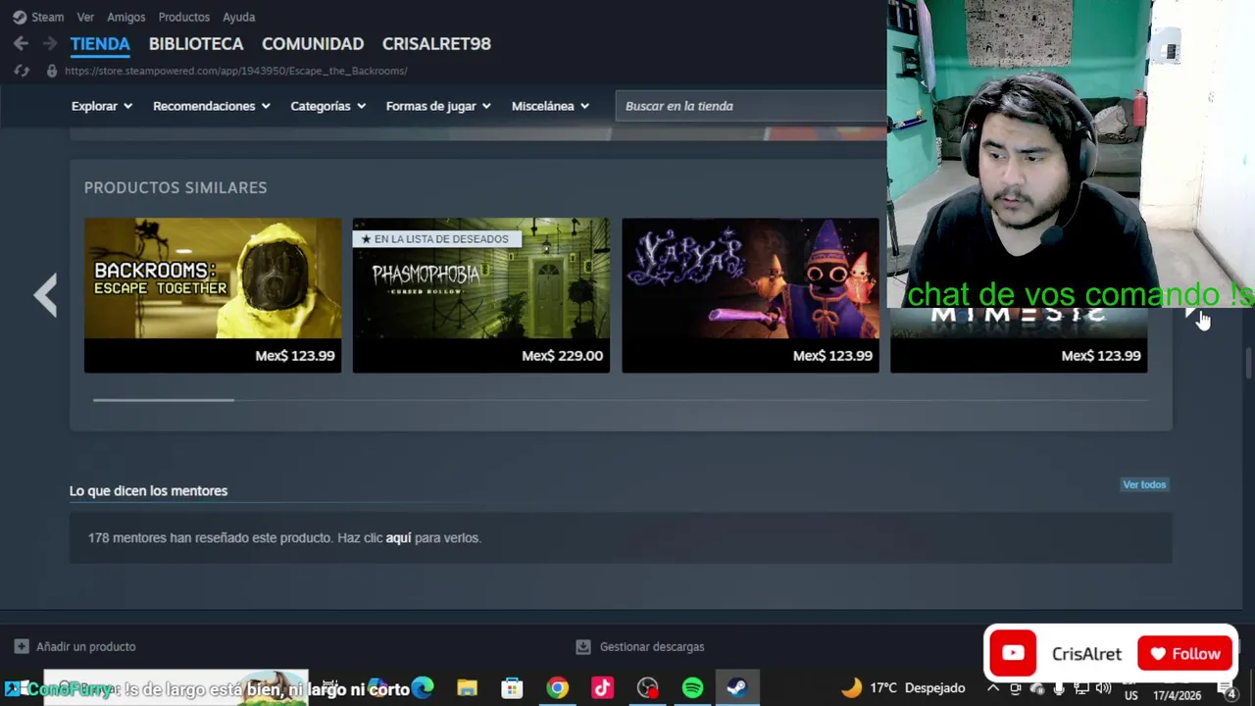Click the YouTube icon in the overlay
The height and width of the screenshot is (706, 1255).
pyautogui.click(x=1013, y=653)
